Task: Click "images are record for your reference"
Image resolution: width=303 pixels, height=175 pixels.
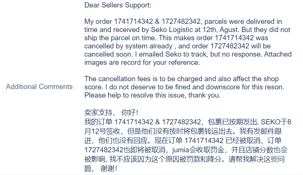Action: coord(142,63)
